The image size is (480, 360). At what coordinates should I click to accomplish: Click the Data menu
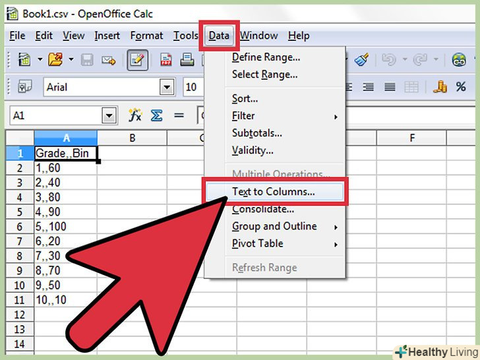pos(219,36)
